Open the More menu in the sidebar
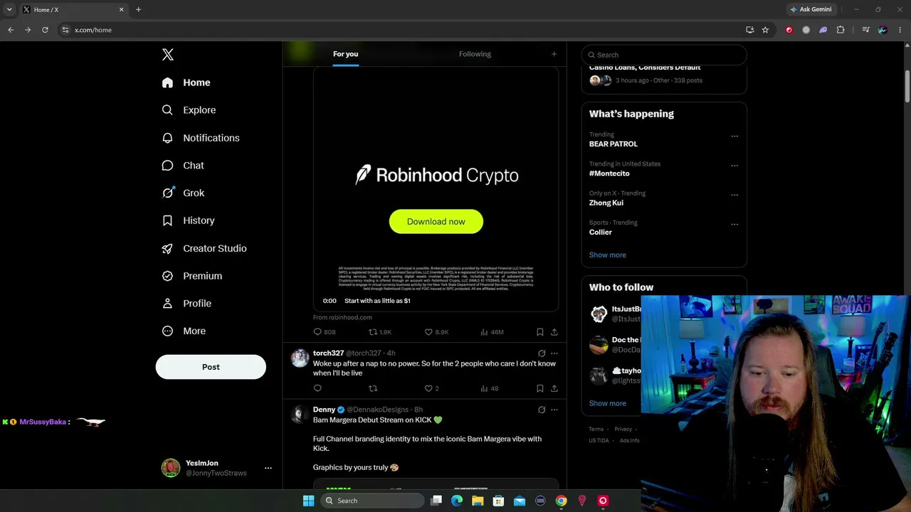Viewport: 911px width, 512px height. pos(184,331)
